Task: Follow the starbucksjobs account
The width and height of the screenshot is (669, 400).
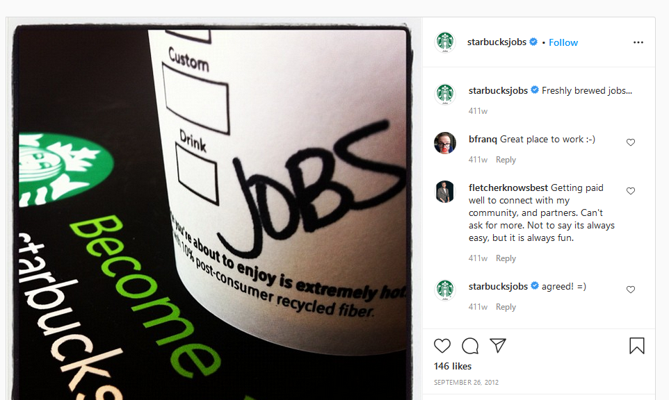Action: [x=563, y=42]
